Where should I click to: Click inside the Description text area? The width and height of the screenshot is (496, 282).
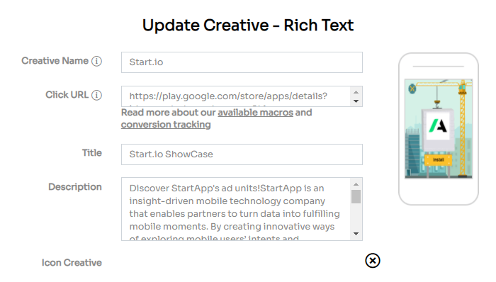pos(236,209)
